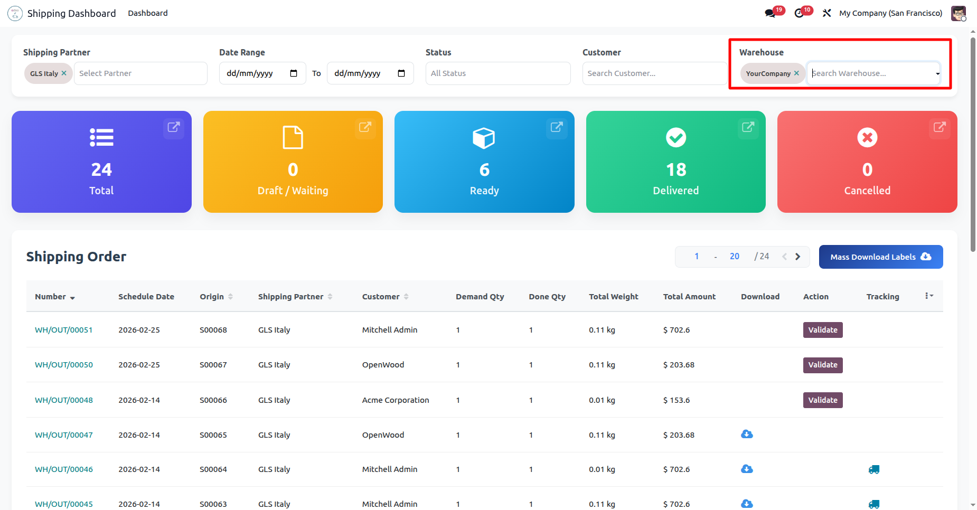The width and height of the screenshot is (977, 510).
Task: Open the activities clock icon with badge
Action: (x=800, y=13)
